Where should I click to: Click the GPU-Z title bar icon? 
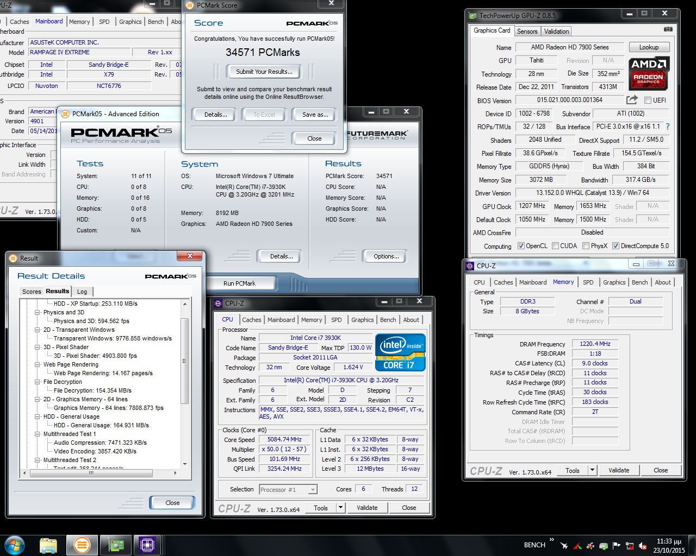pos(473,16)
